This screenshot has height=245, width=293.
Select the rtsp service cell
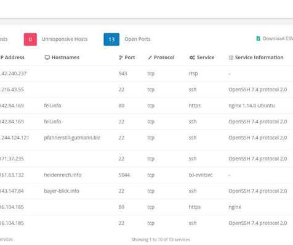193,73
